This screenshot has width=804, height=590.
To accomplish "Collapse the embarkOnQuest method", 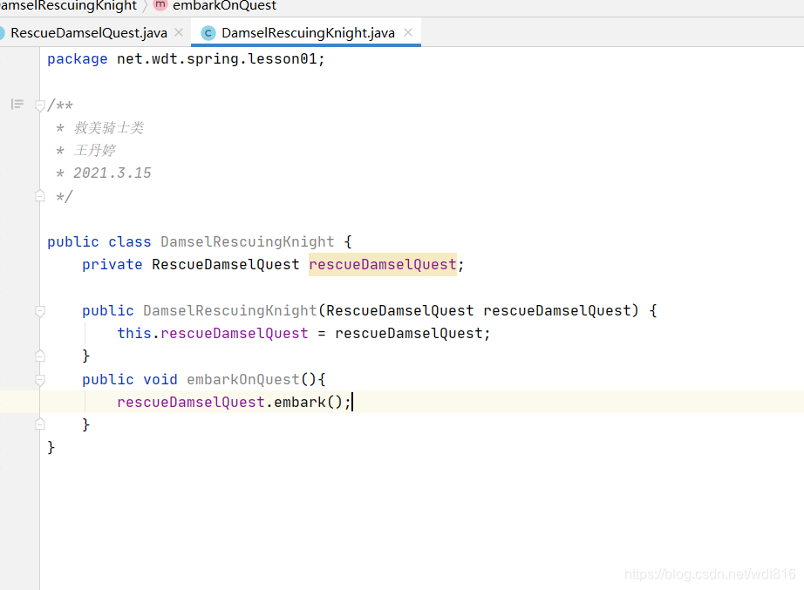I will (x=39, y=380).
